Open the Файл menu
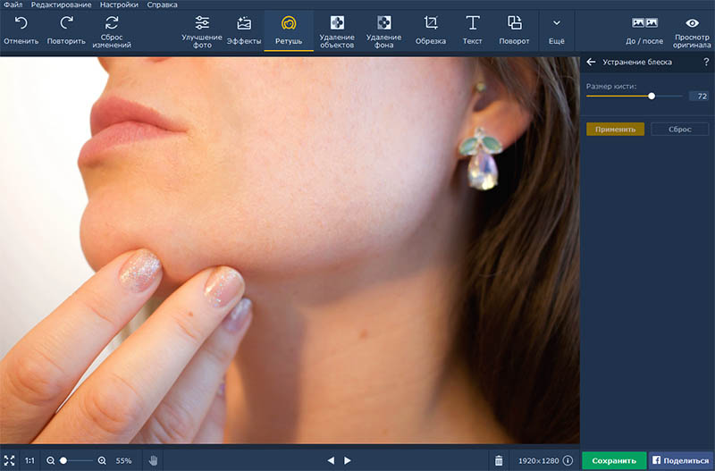Image resolution: width=715 pixels, height=471 pixels. pyautogui.click(x=13, y=4)
